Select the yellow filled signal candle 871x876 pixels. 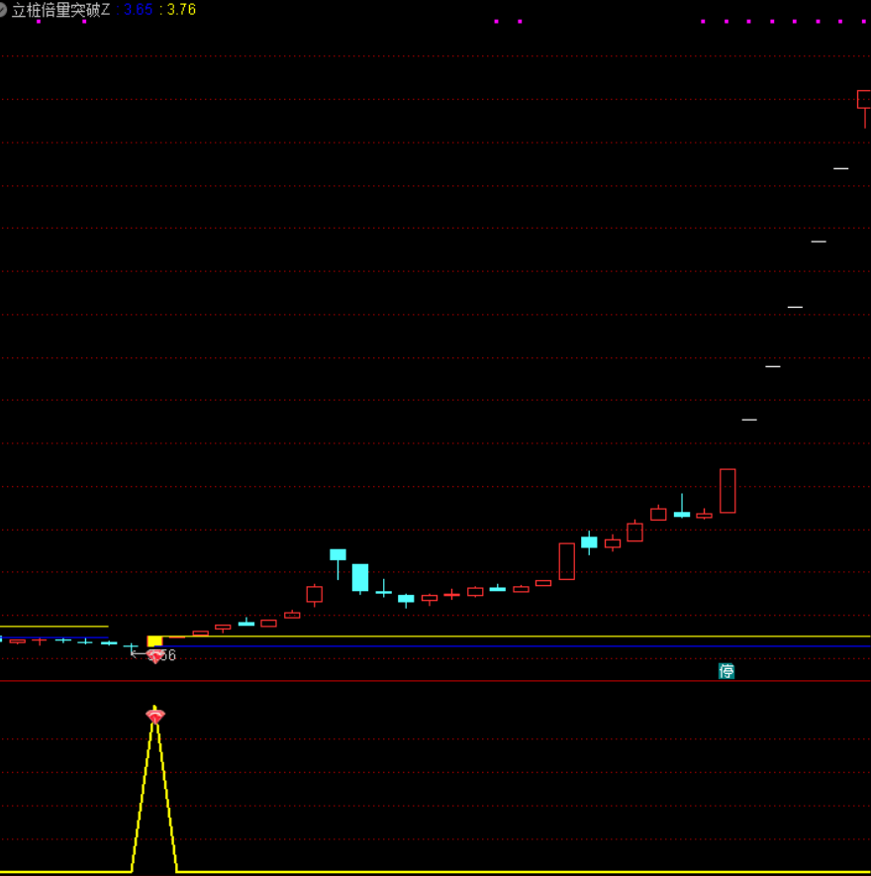tap(154, 641)
